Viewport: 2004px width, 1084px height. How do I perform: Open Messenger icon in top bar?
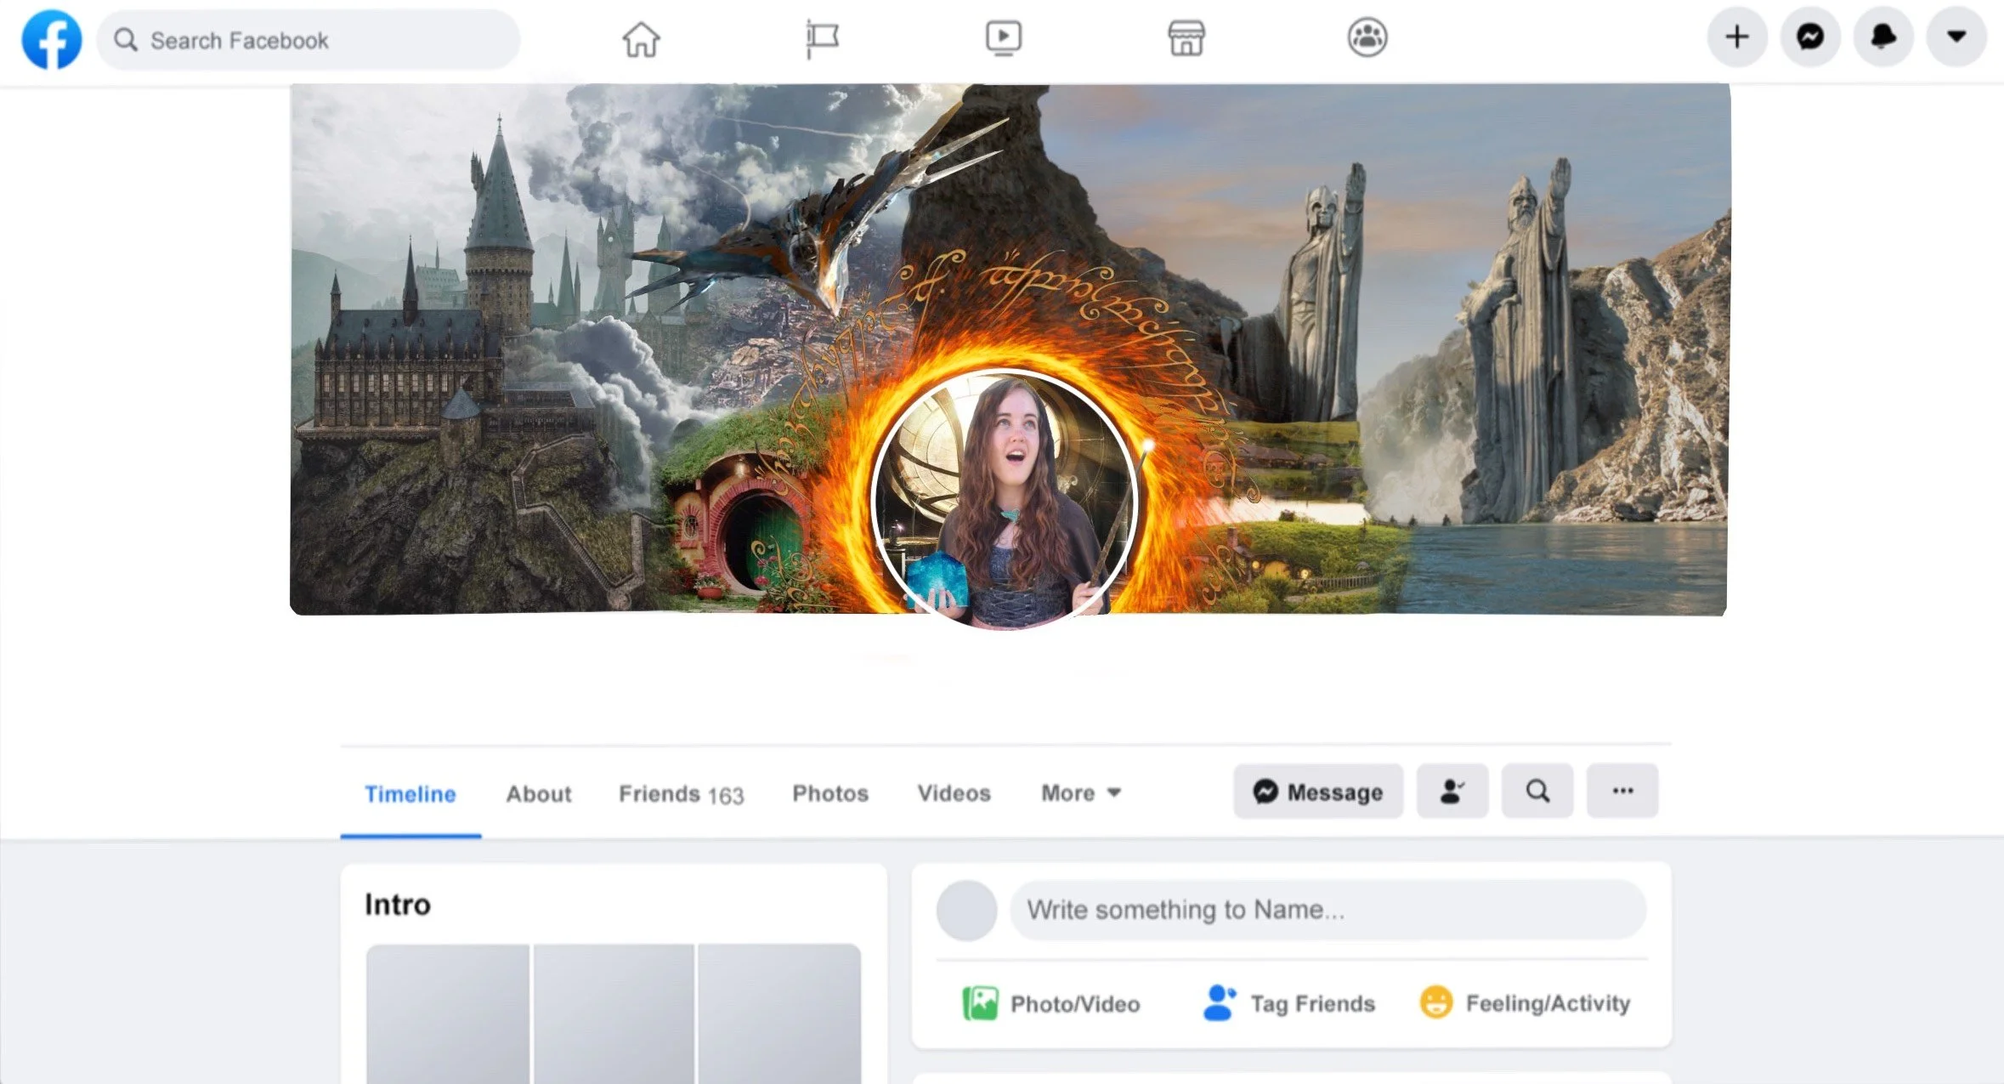[x=1810, y=37]
